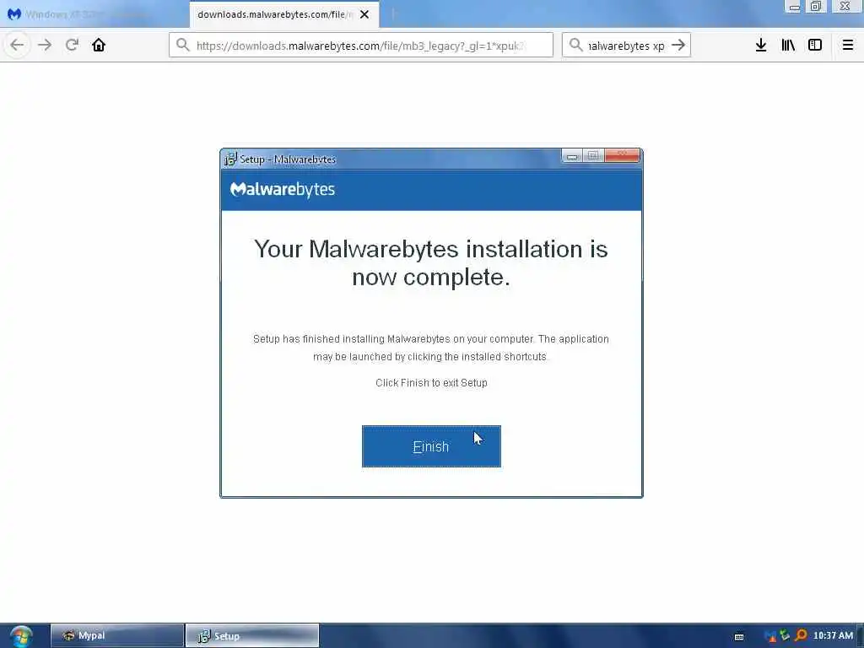864x648 pixels.
Task: Focus the malwarebytes xp search field
Action: [x=627, y=46]
